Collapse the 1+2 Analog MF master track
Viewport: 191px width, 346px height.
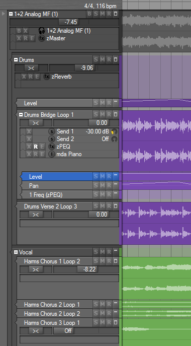11,14
